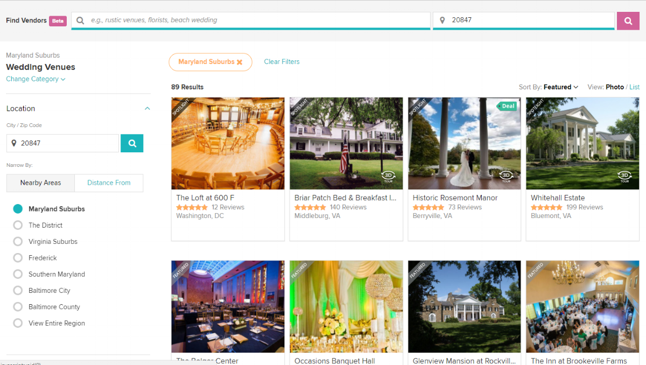
Task: Open The Loft at 600 F listing title
Action: point(205,198)
